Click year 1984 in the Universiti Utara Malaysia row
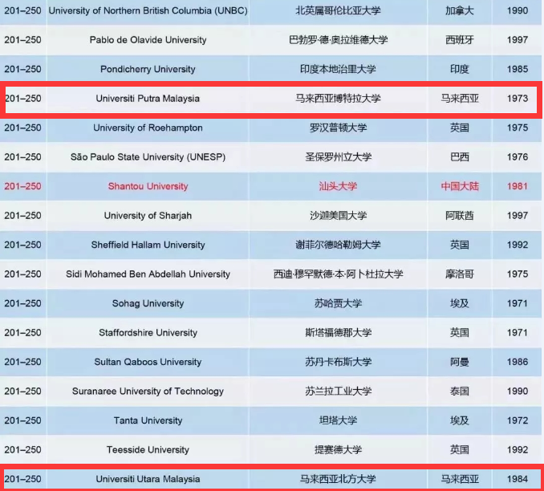This screenshot has width=544, height=491. [518, 479]
